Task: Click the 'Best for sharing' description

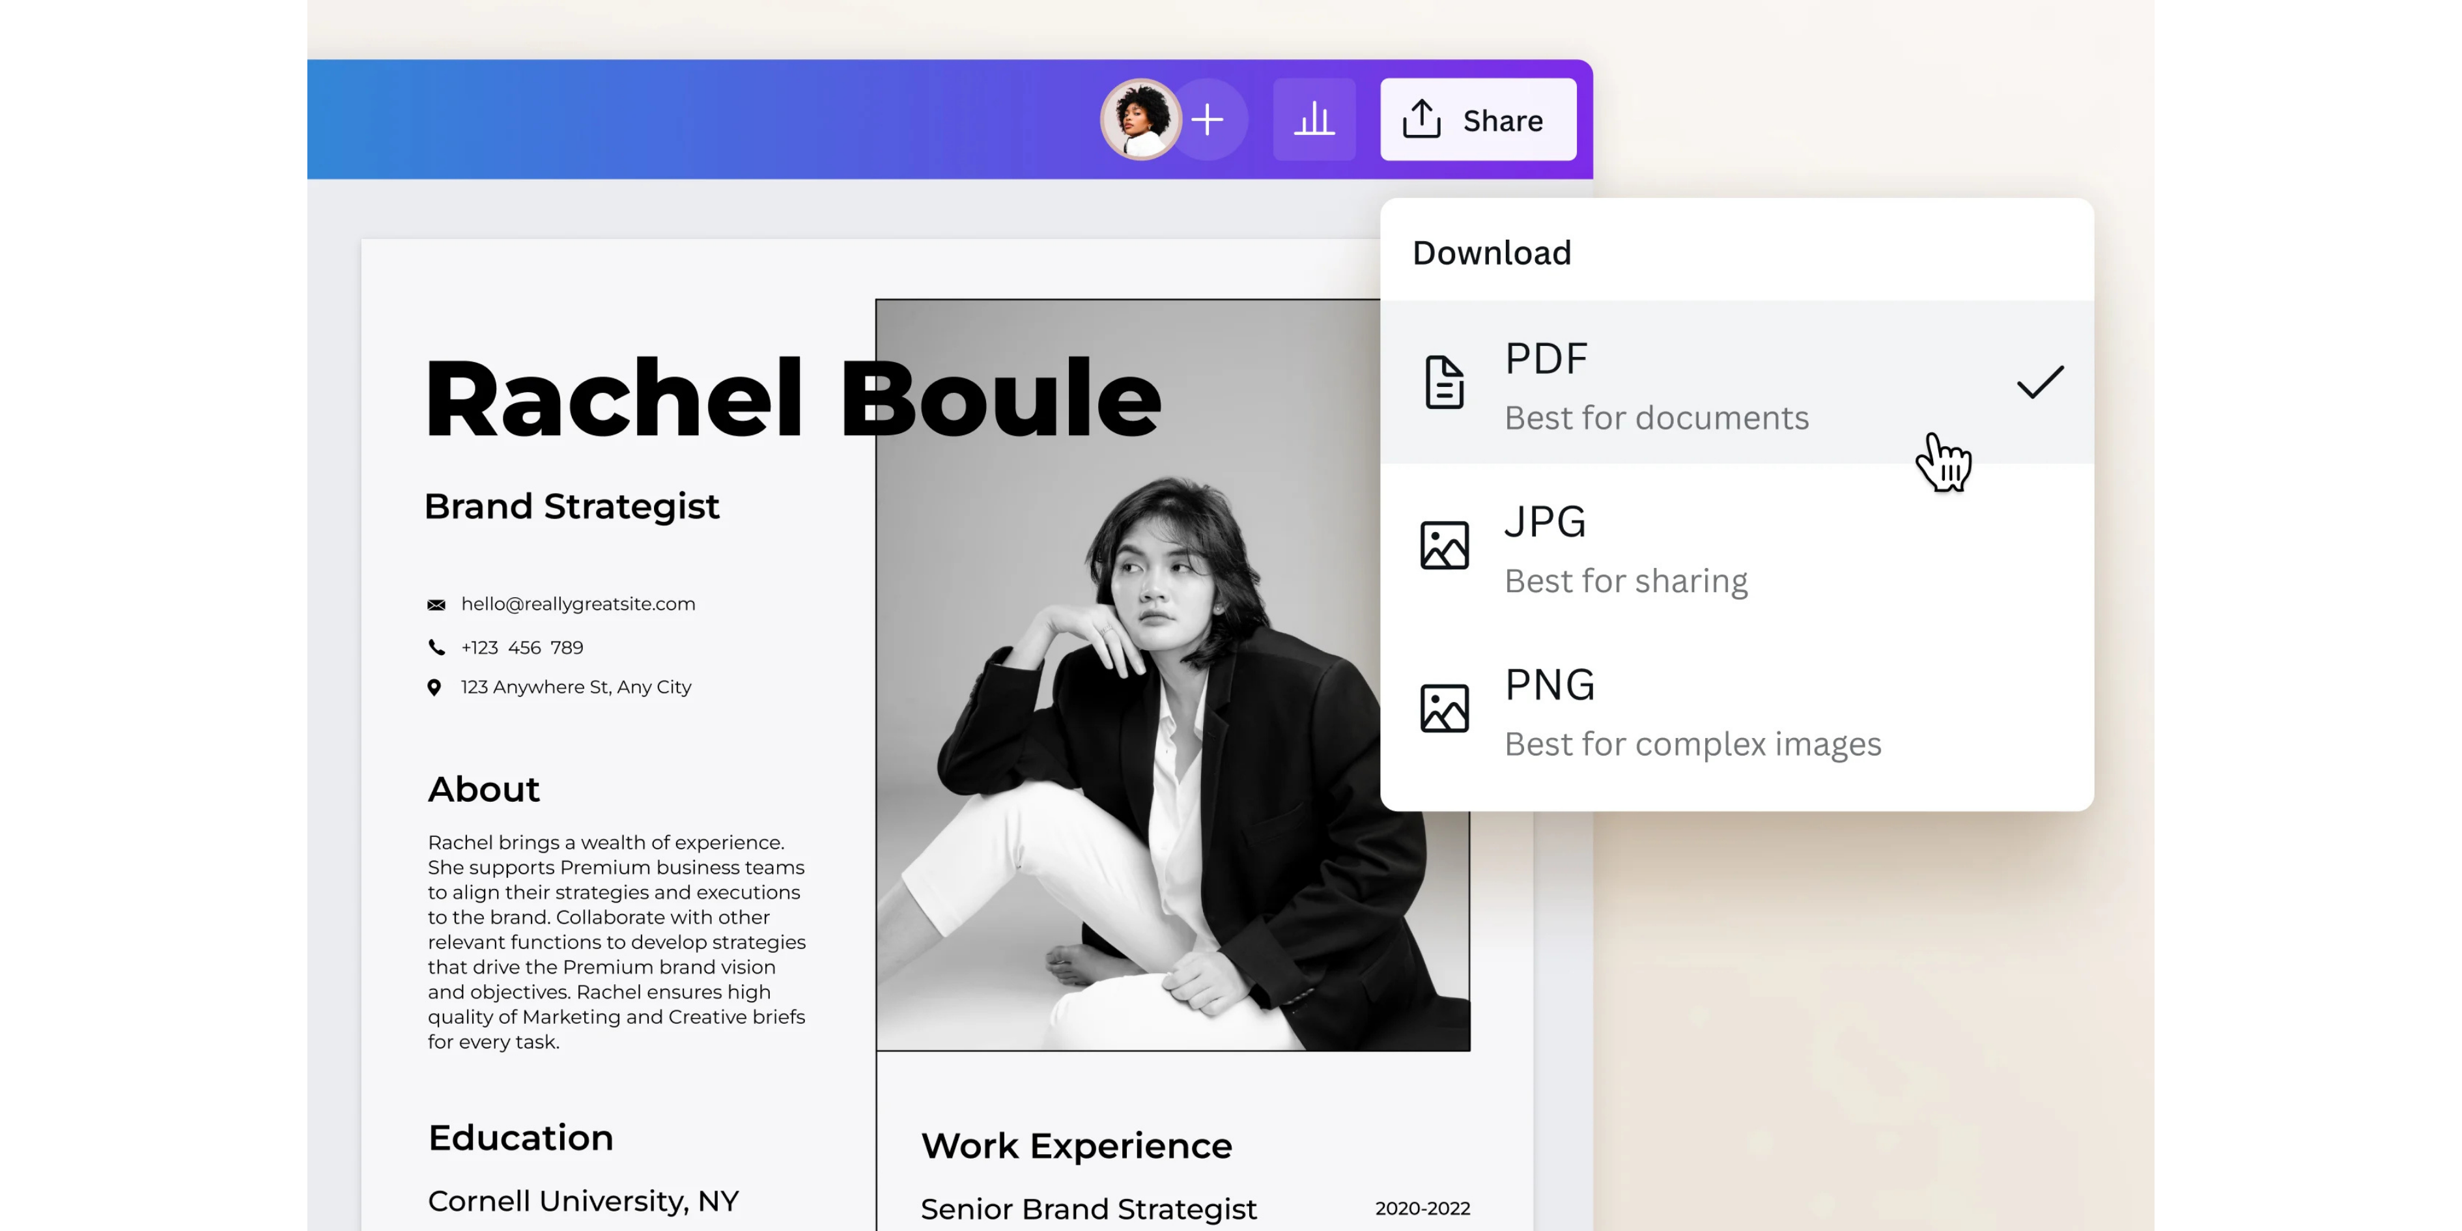Action: (1626, 581)
